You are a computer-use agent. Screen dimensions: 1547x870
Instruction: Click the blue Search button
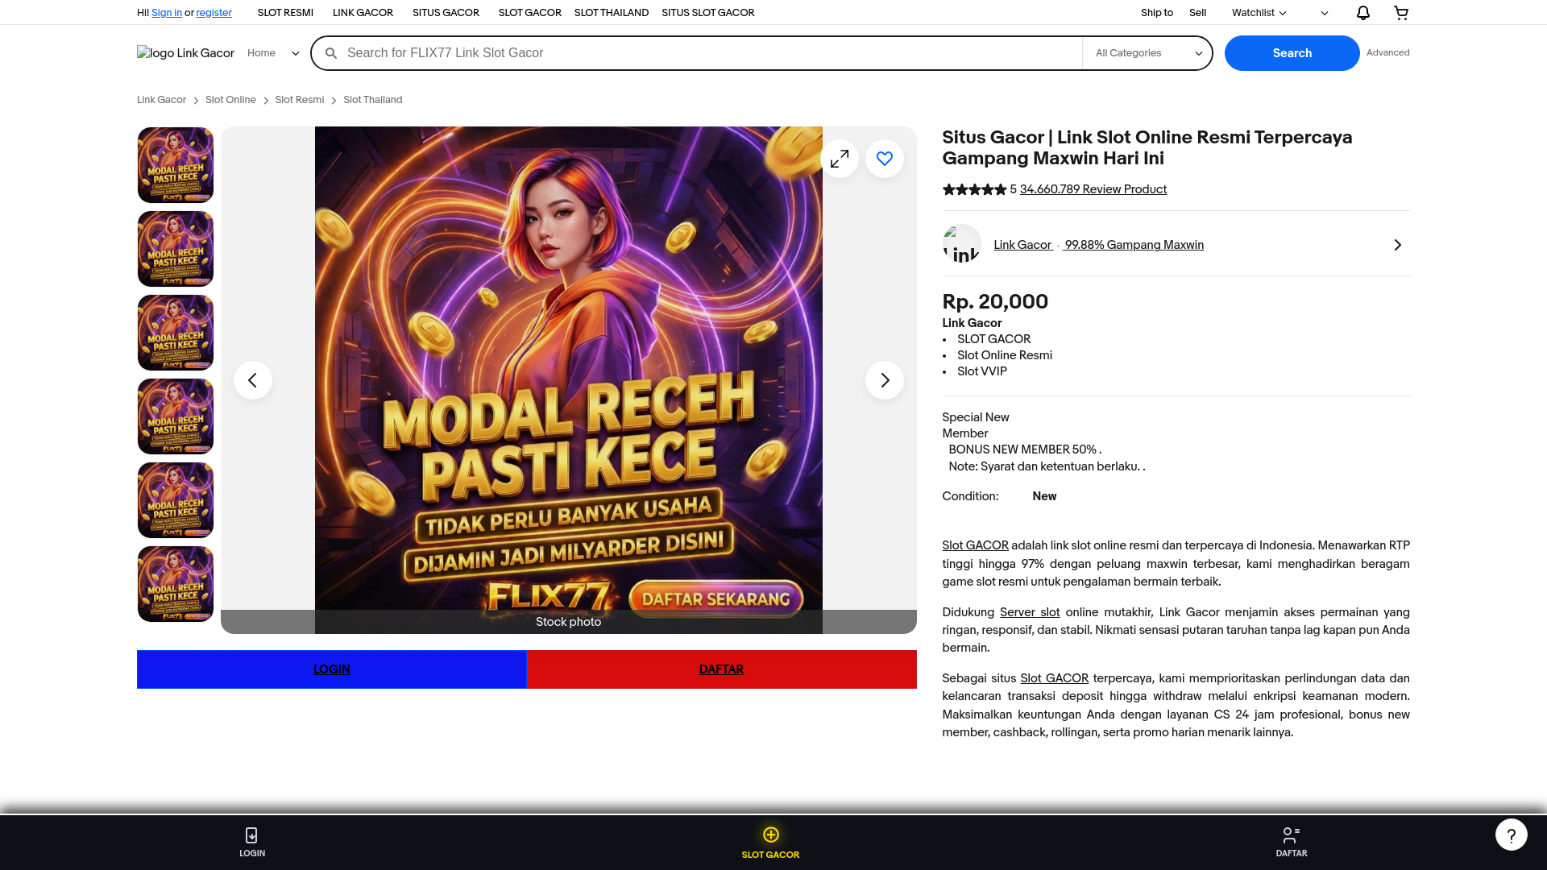coord(1292,53)
